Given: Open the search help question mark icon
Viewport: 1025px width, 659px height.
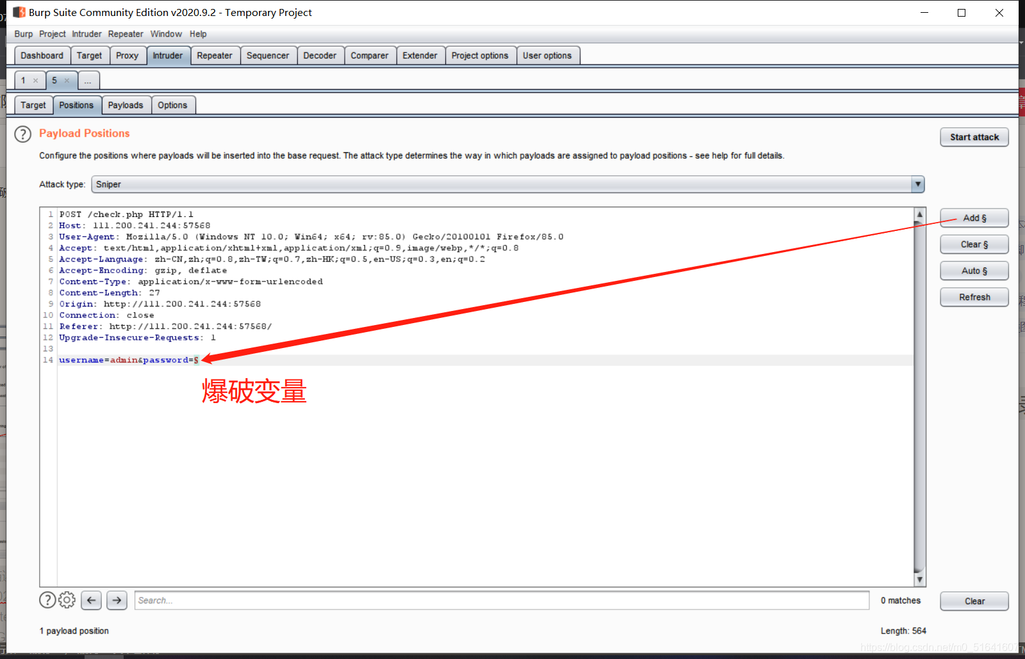Looking at the screenshot, I should 47,599.
